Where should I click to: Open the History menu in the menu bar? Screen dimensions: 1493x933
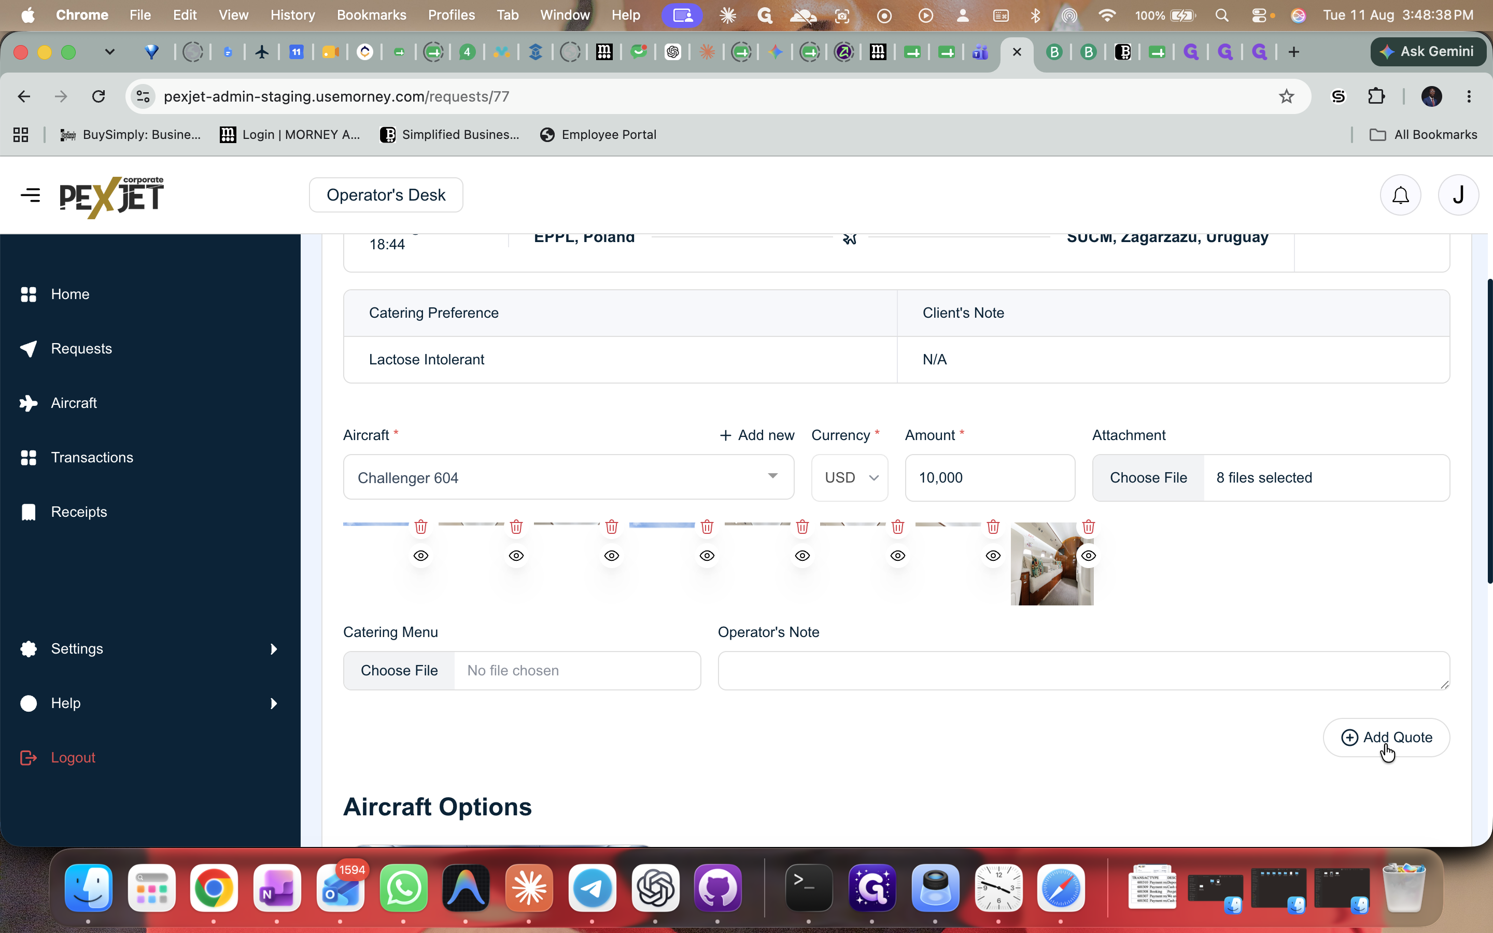click(x=292, y=15)
